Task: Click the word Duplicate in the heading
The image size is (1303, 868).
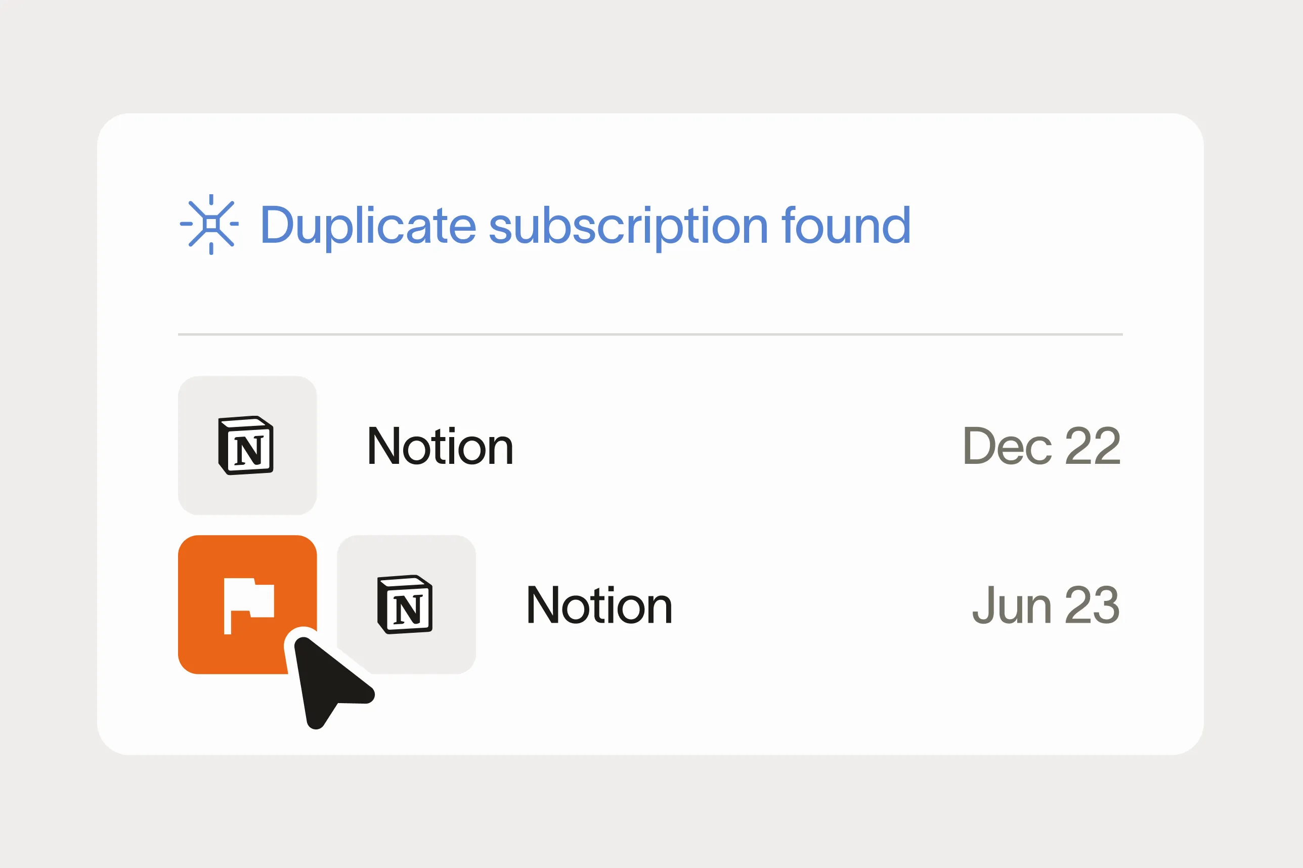Action: 368,225
